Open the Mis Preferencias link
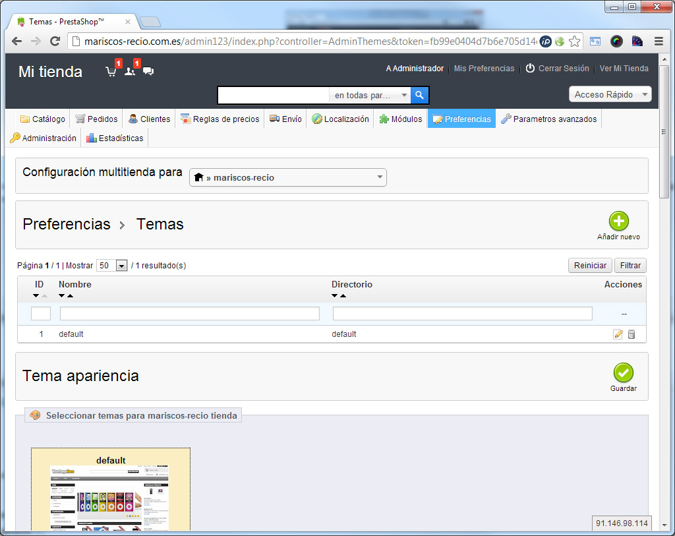675x536 pixels. 484,69
